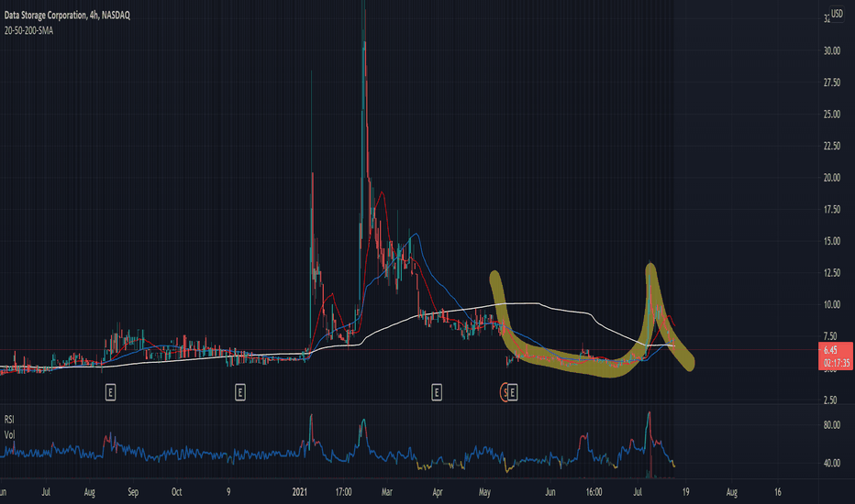Viewport: 855px width, 504px height.
Task: Click the E marker beside the orange split marker
Action: (x=512, y=392)
